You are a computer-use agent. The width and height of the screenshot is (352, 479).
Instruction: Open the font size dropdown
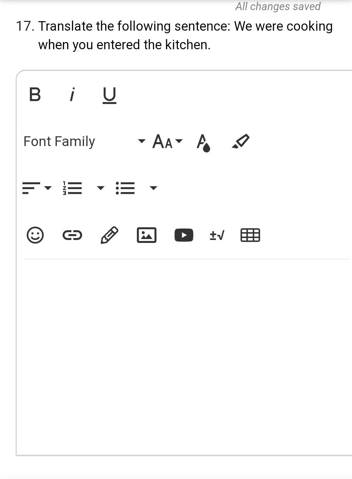[167, 142]
